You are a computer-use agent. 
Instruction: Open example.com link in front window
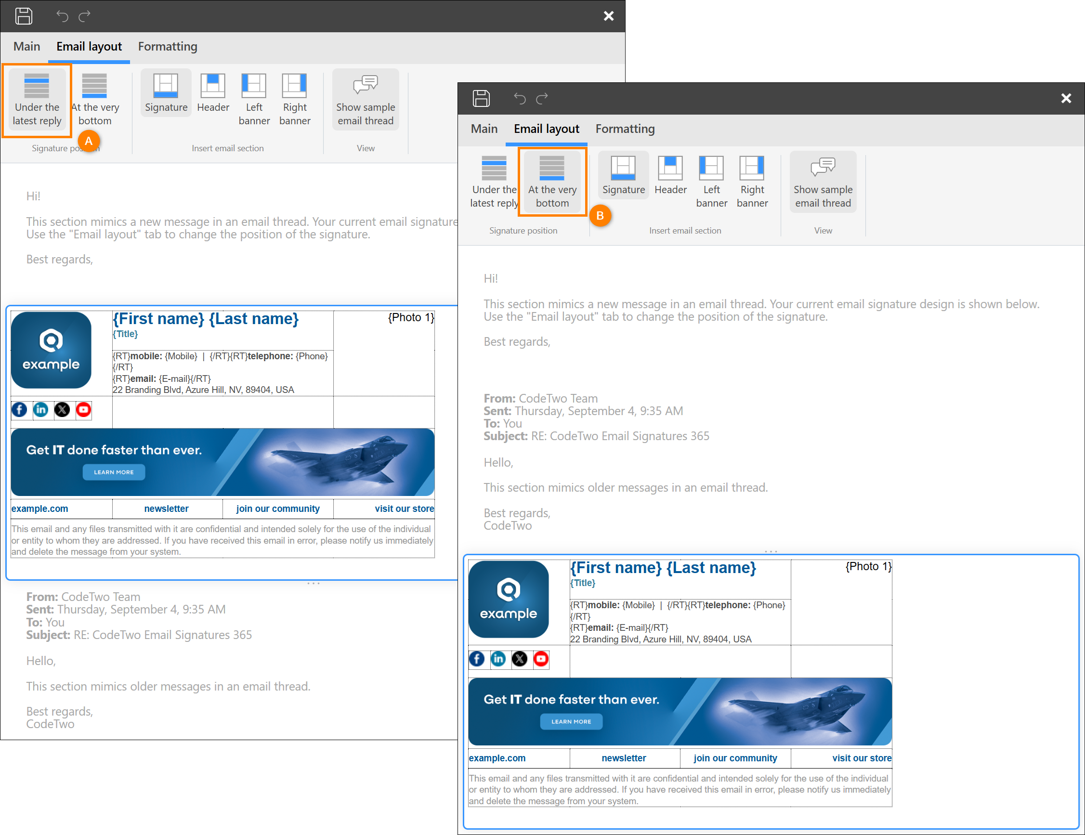point(497,758)
